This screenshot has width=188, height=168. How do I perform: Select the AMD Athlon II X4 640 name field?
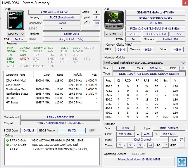pyautogui.click(x=54, y=12)
